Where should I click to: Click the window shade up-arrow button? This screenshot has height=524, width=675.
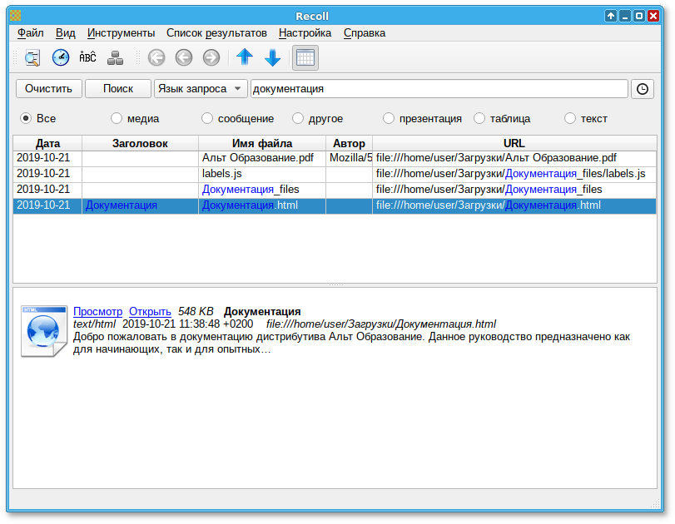click(x=610, y=16)
